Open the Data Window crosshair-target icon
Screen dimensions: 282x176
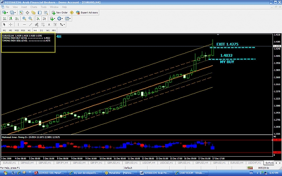click(28, 13)
